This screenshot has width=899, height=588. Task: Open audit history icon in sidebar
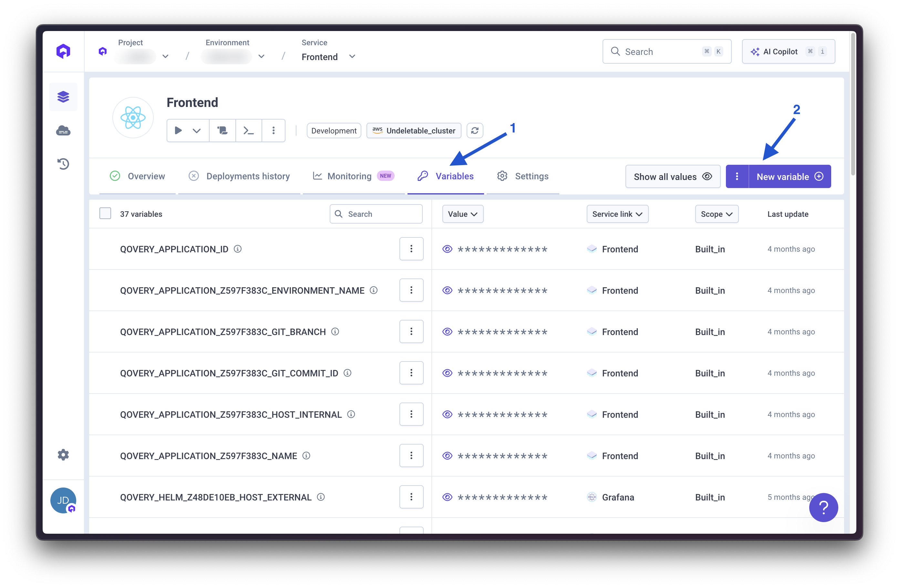[63, 163]
